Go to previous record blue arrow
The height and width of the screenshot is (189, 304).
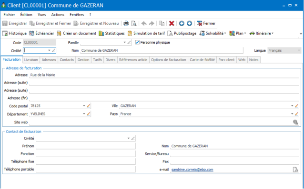click(182, 23)
